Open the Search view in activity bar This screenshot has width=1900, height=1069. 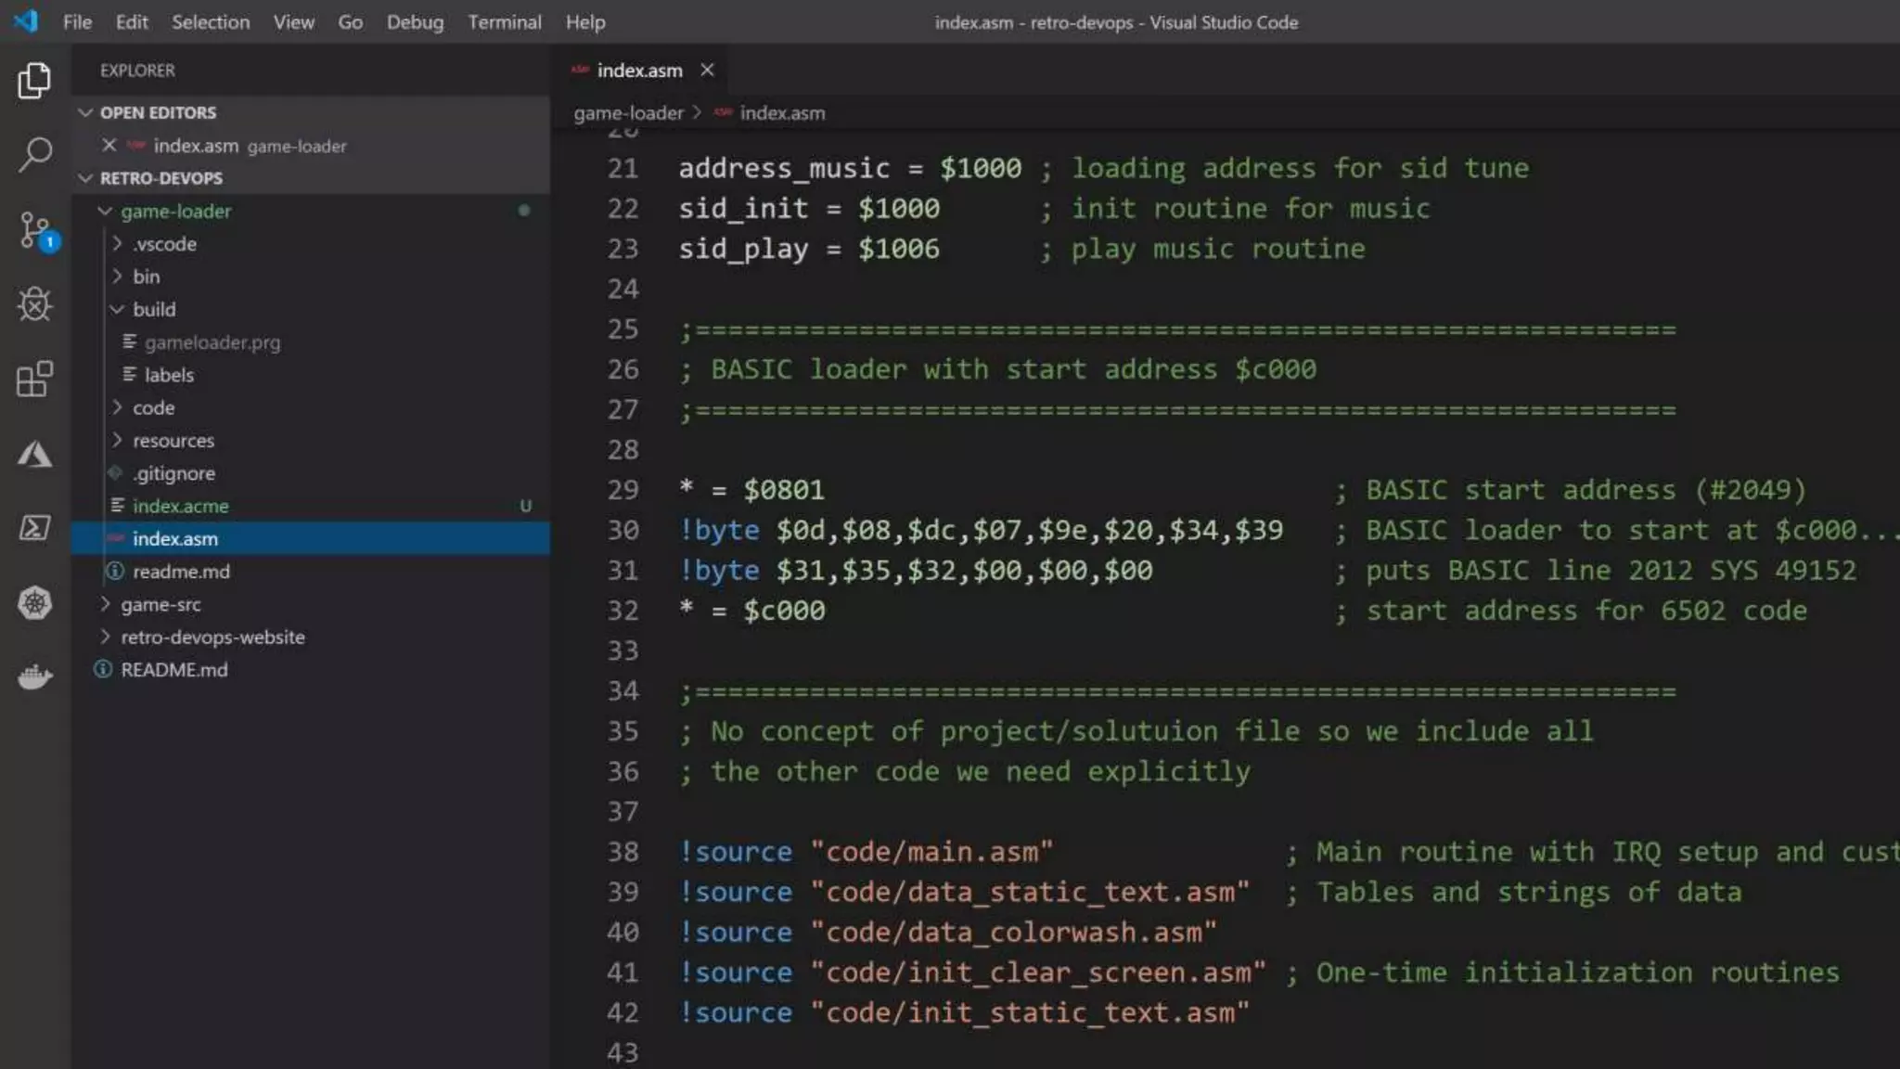pyautogui.click(x=34, y=154)
